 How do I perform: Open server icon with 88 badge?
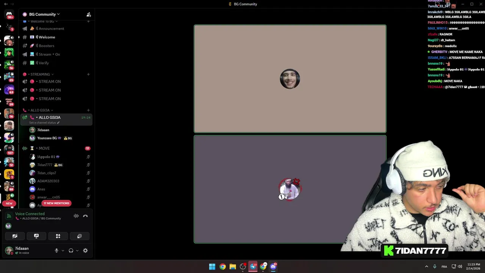point(9,186)
